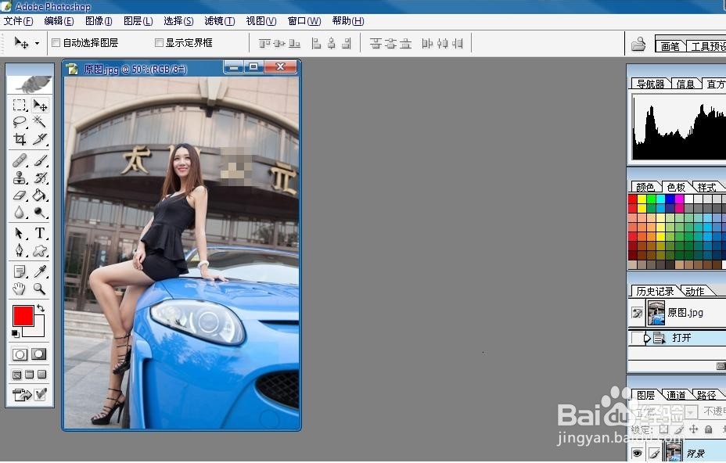This screenshot has width=726, height=463.
Task: Open the 视图(V) menu
Action: pos(261,21)
